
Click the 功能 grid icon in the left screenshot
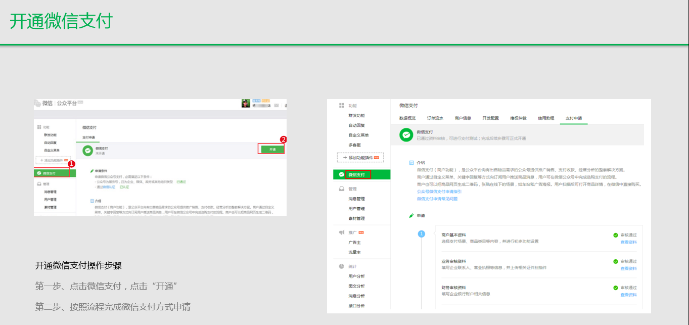point(39,127)
